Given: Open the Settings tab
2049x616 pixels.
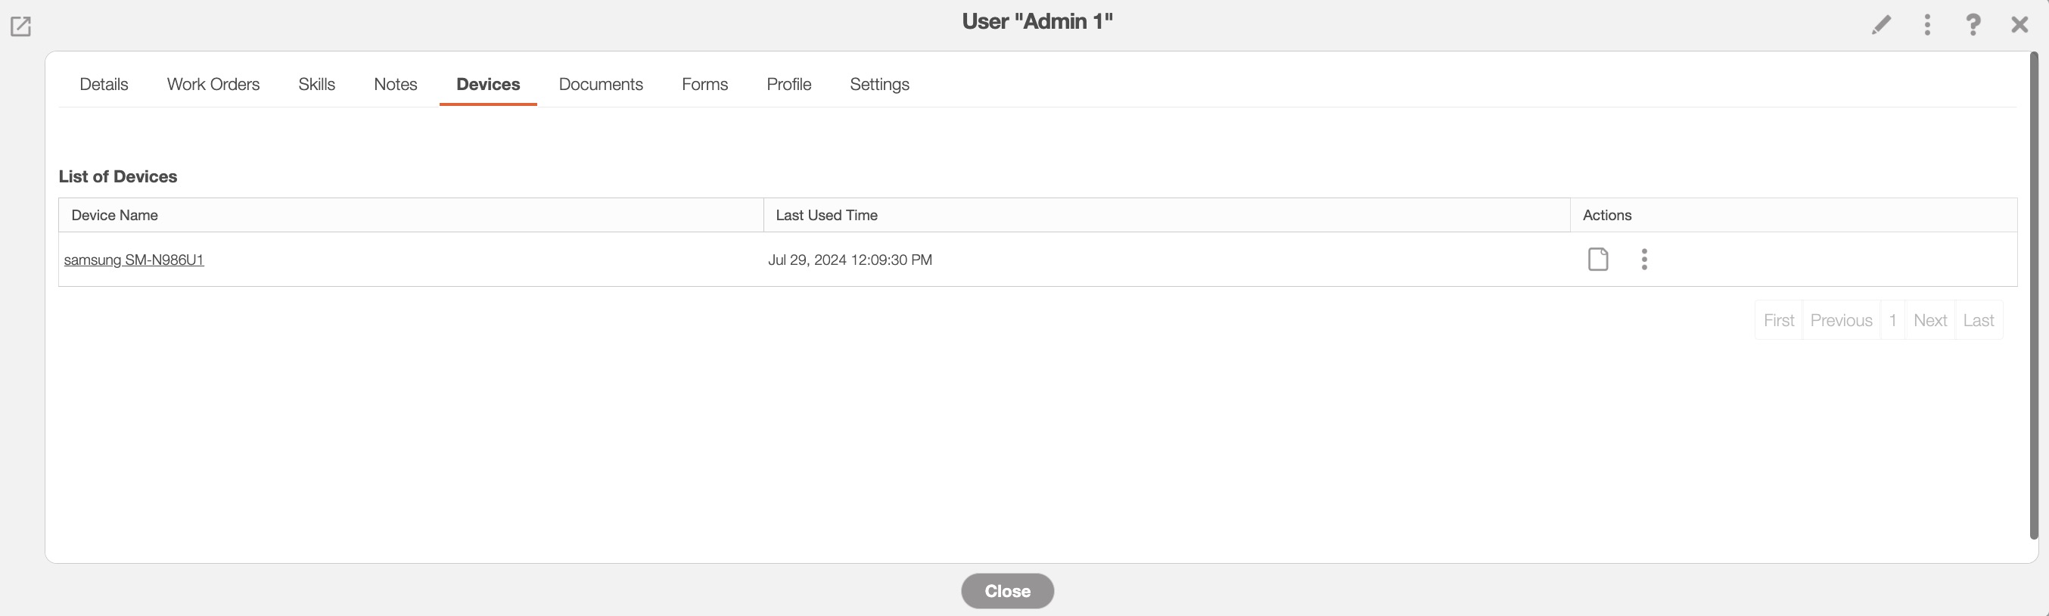Looking at the screenshot, I should (879, 84).
